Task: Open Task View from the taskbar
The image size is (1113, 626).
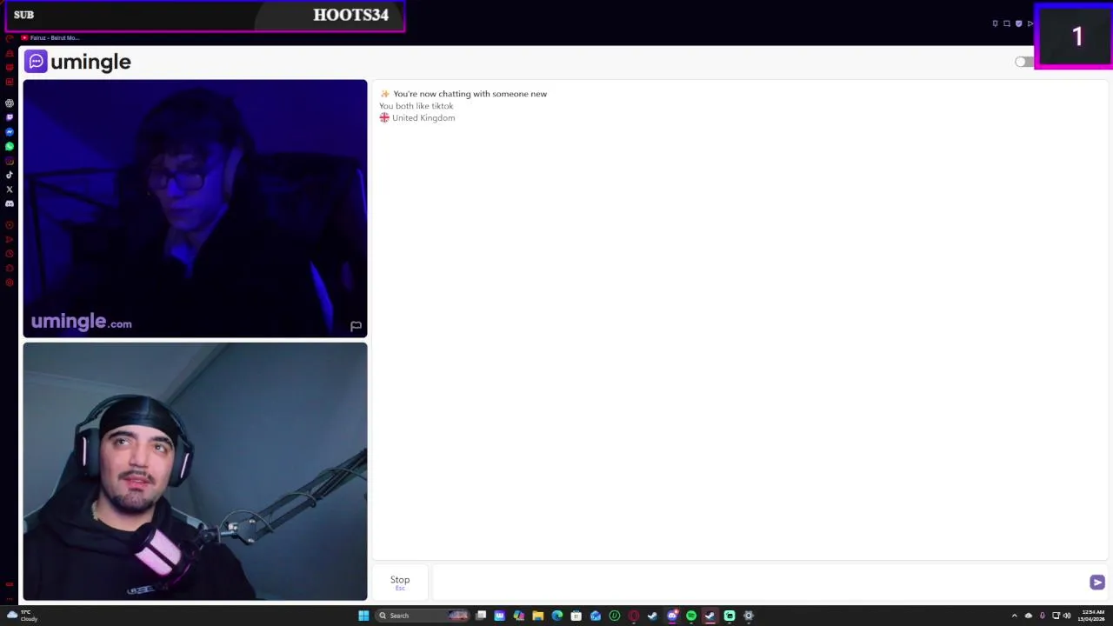Action: point(481,616)
